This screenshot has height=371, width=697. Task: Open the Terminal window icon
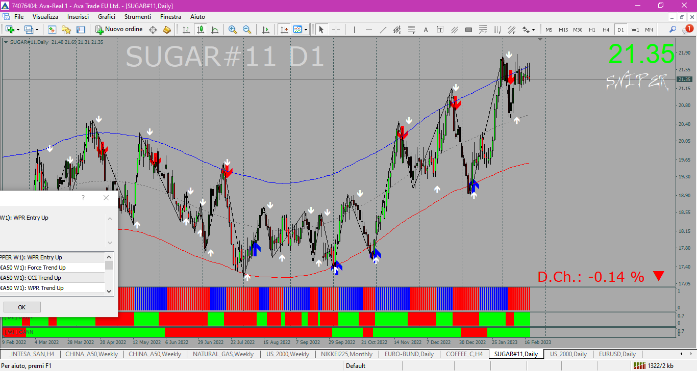[81, 30]
